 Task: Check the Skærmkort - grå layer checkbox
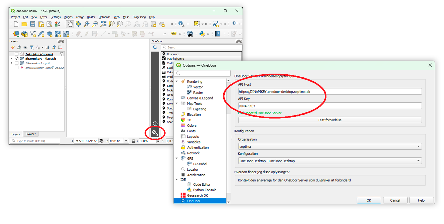[x=17, y=63]
